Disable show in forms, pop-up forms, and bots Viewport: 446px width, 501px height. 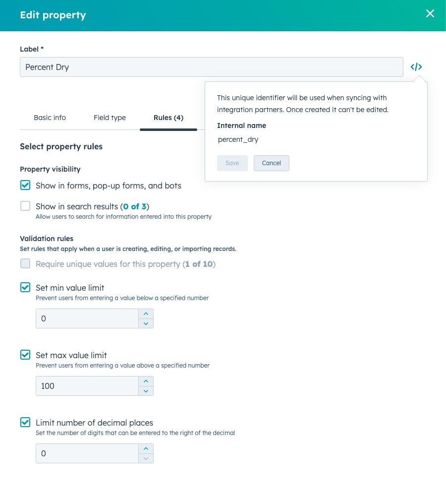[25, 185]
